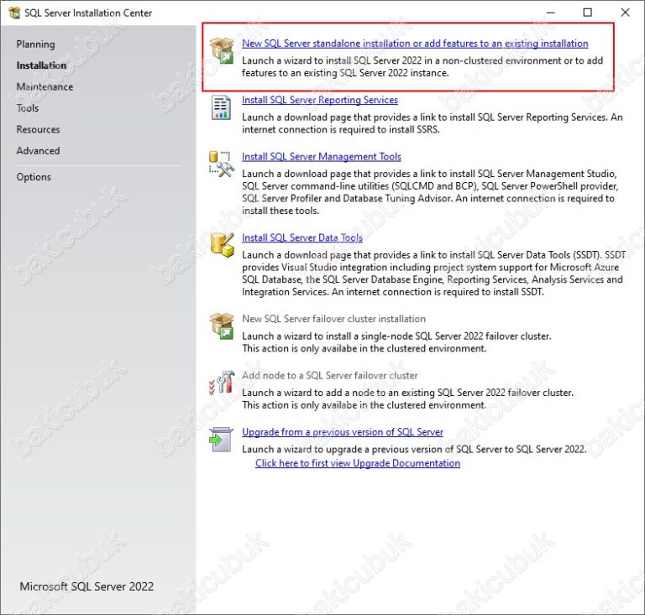Open the Tools page in sidebar
The height and width of the screenshot is (615, 645).
[28, 108]
